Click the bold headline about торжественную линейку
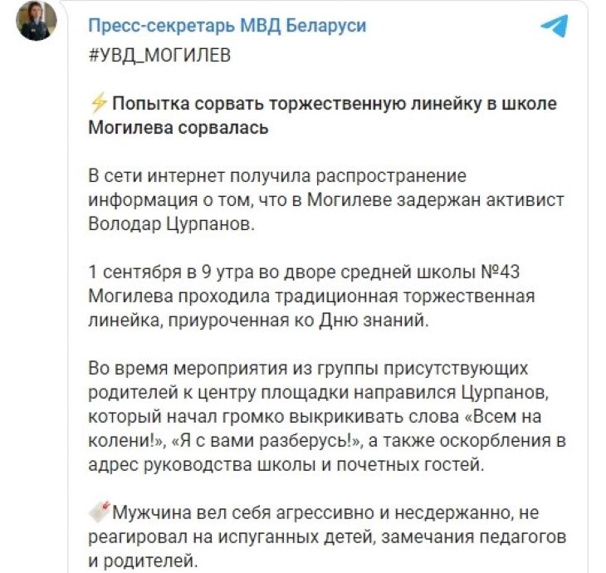606x573 pixels. tap(334, 105)
